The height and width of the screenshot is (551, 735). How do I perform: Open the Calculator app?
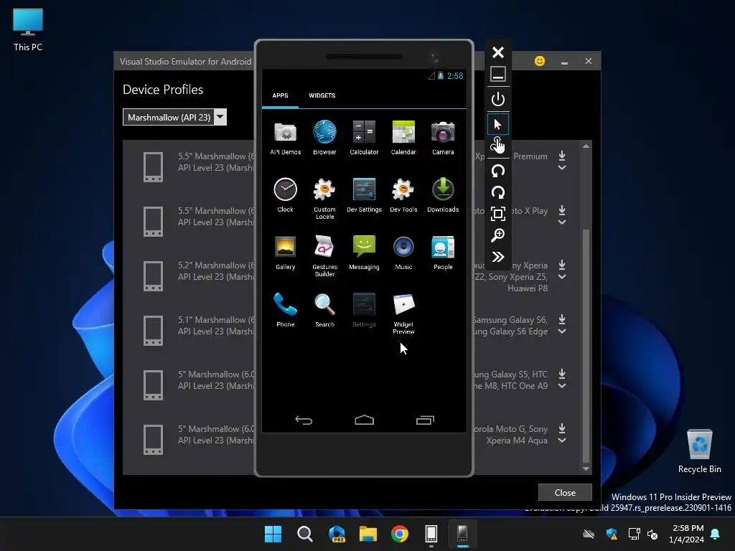[364, 138]
